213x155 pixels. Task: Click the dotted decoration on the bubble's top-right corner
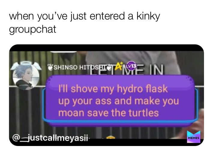coord(190,80)
